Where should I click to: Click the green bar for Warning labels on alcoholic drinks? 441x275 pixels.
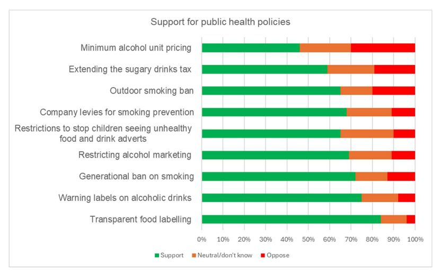click(281, 198)
